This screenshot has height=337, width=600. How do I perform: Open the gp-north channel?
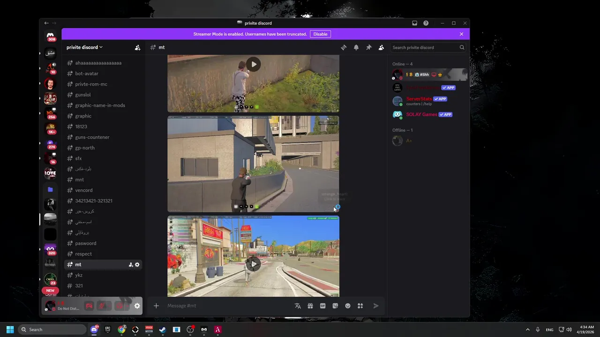tap(103, 148)
